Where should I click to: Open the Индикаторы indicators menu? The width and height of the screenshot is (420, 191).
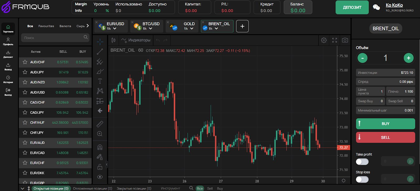tap(136, 40)
